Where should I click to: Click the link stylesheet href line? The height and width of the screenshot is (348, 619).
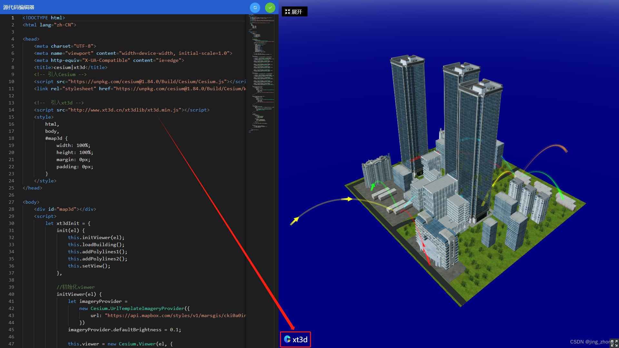(x=140, y=89)
